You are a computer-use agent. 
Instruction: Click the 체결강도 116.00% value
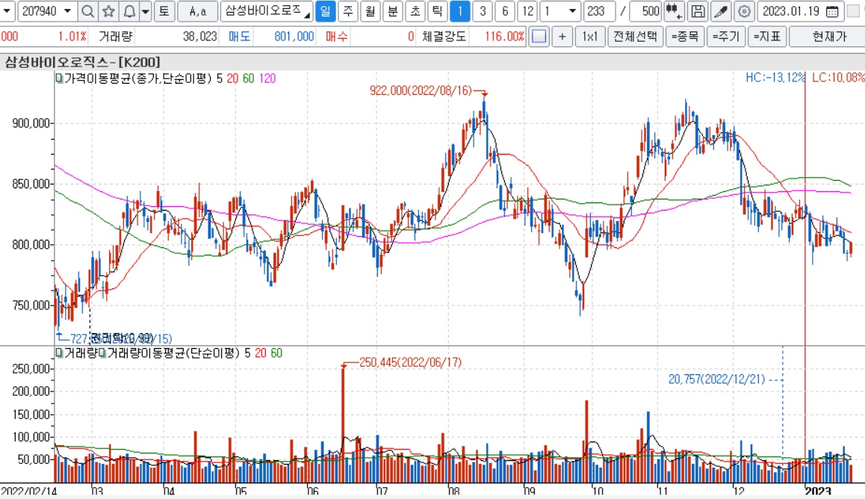point(504,37)
